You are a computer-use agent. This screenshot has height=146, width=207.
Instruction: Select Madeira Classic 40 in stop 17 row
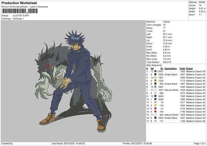[x=196, y=121]
